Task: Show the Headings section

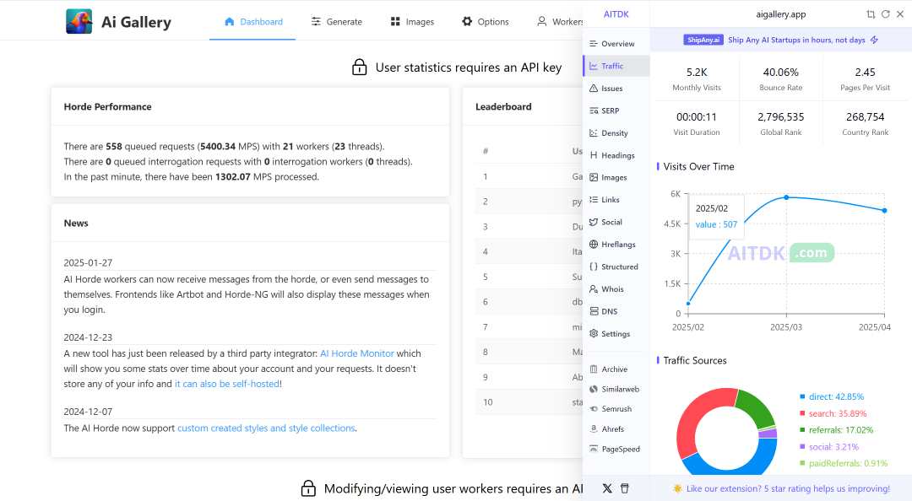Action: 616,155
